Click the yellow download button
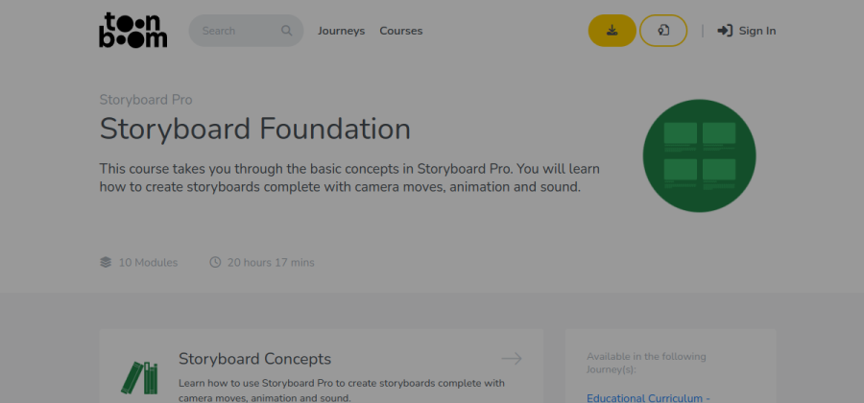This screenshot has height=403, width=864. [612, 31]
